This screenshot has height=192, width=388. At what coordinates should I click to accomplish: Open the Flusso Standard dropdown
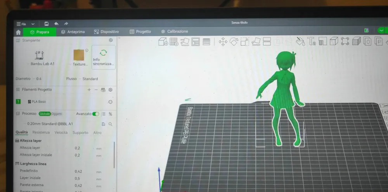(88, 79)
